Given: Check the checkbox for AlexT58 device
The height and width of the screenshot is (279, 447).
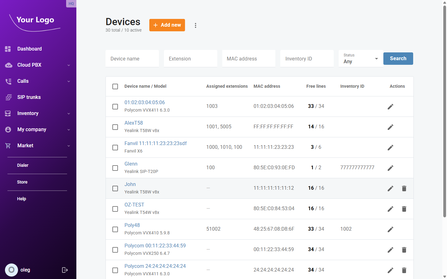Looking at the screenshot, I should (x=115, y=127).
